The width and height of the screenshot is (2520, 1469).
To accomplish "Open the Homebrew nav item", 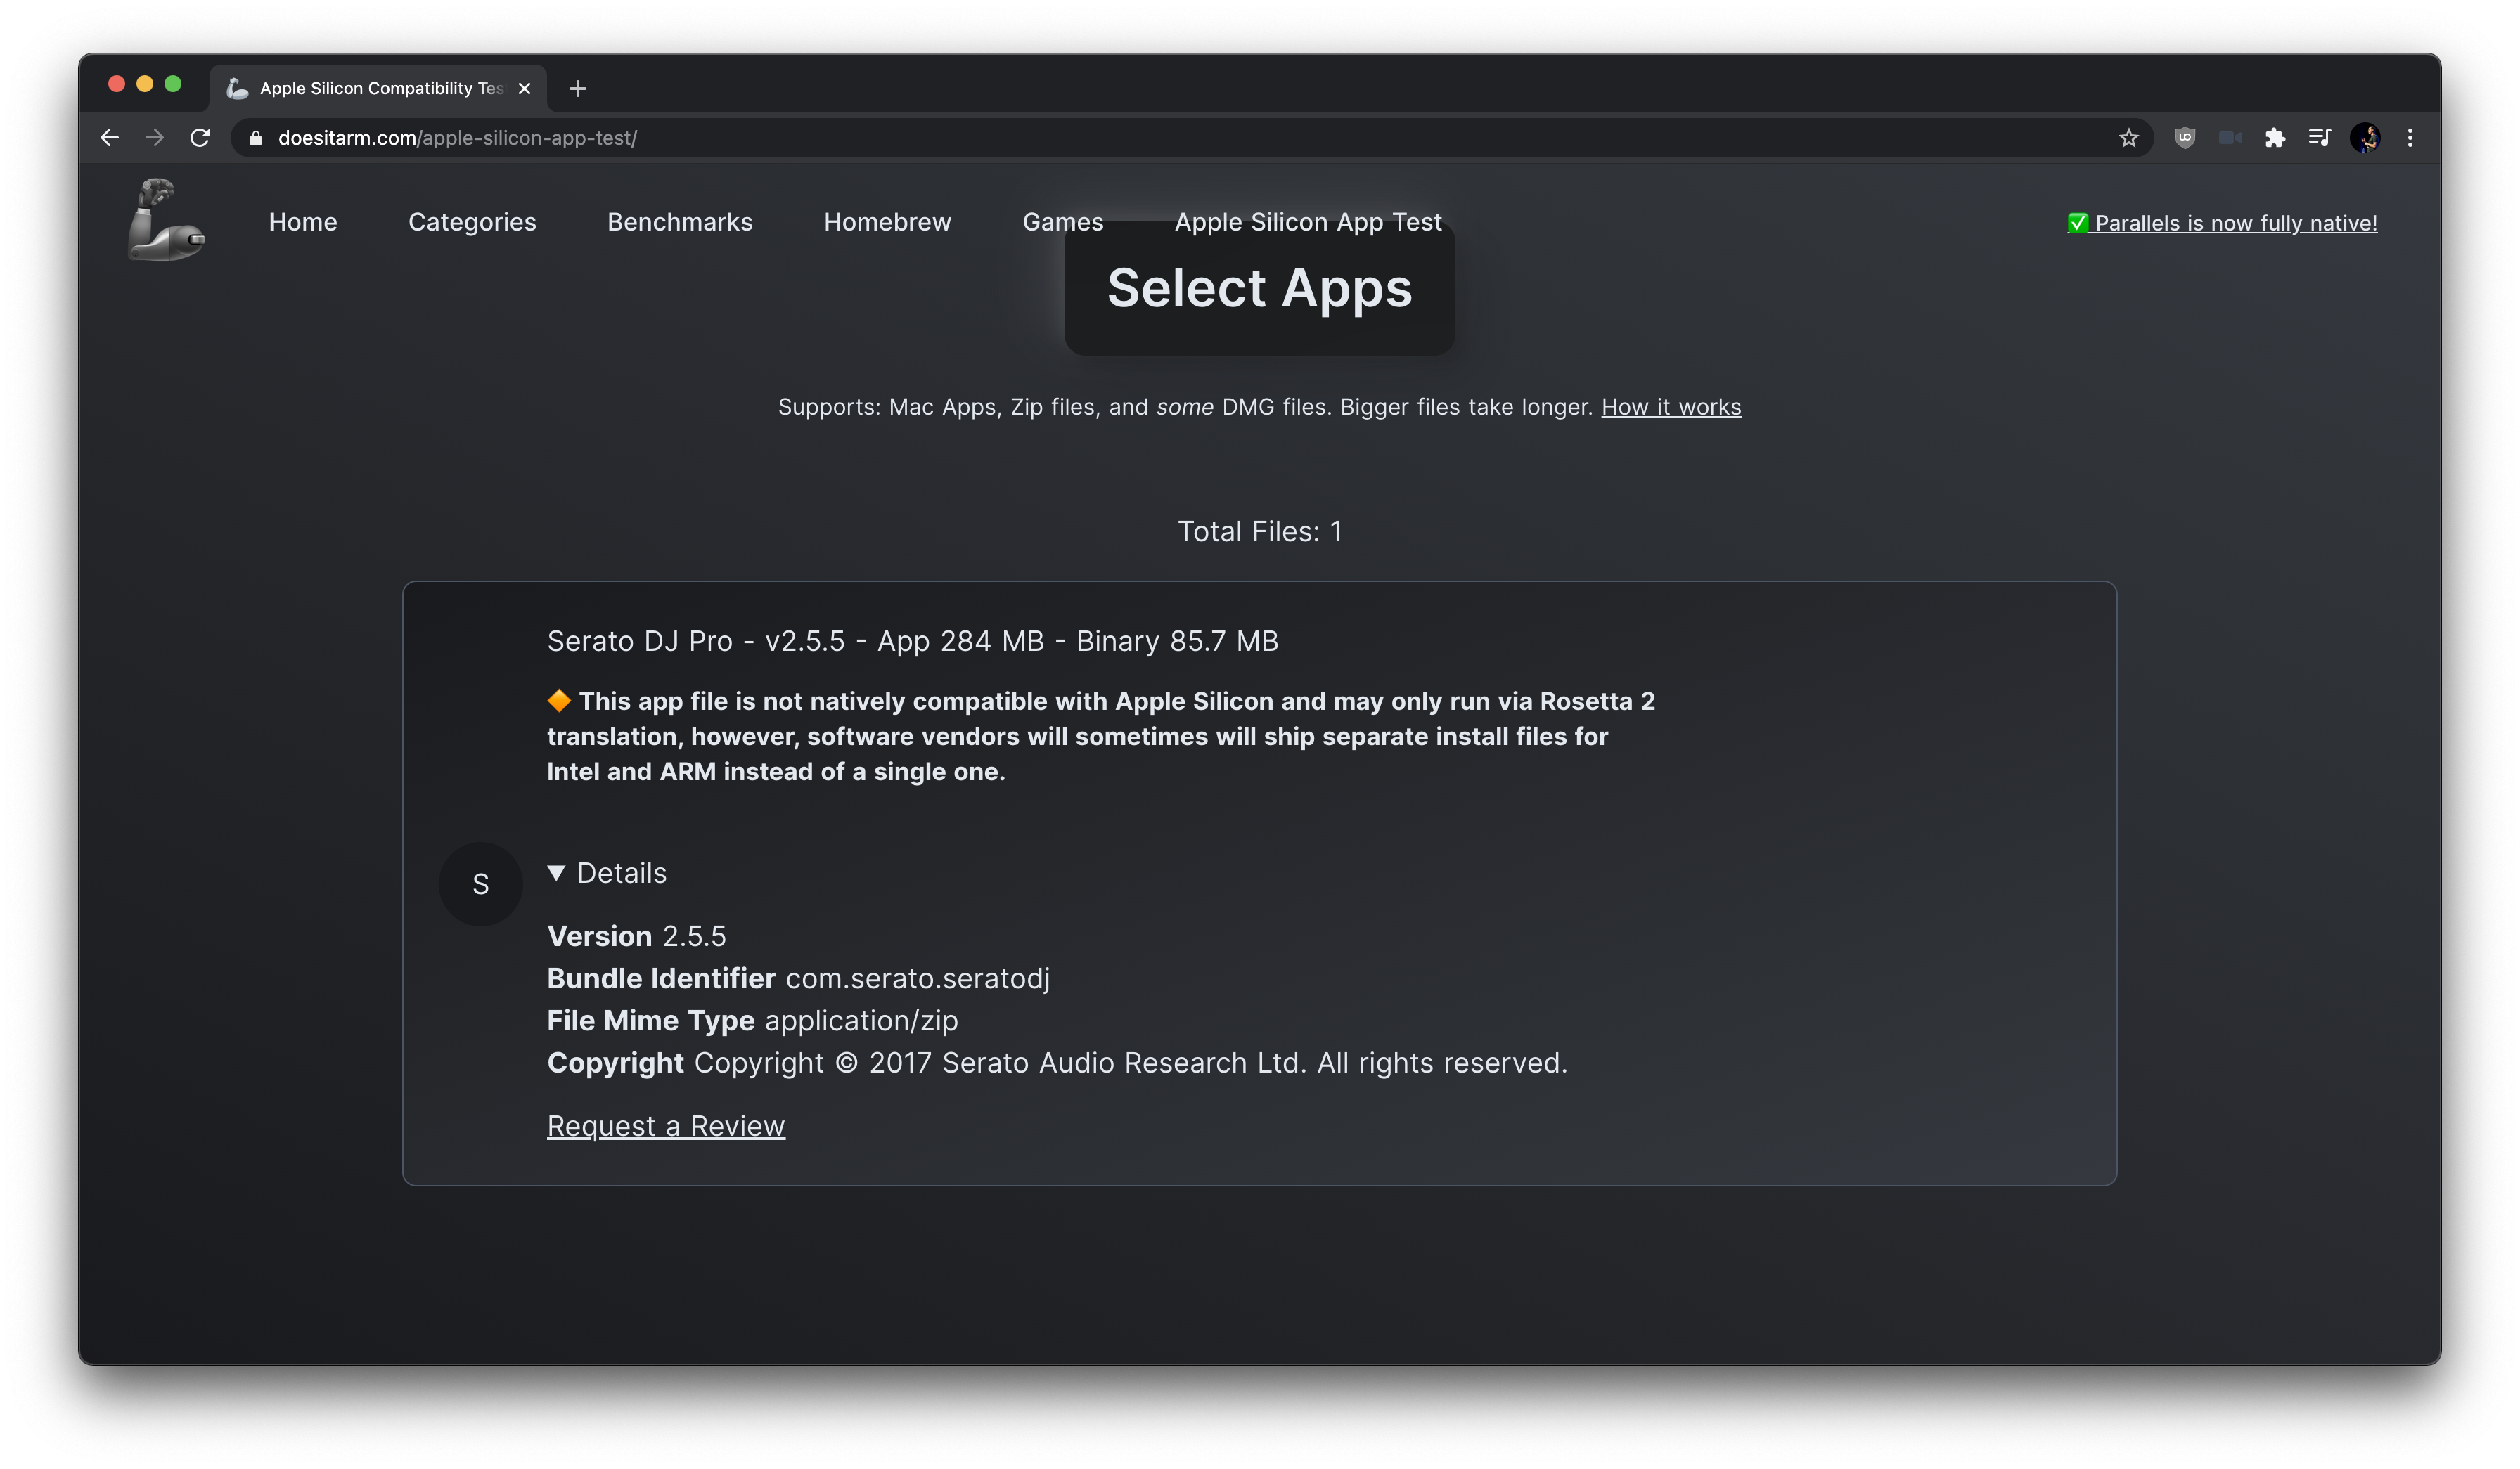I will click(887, 222).
